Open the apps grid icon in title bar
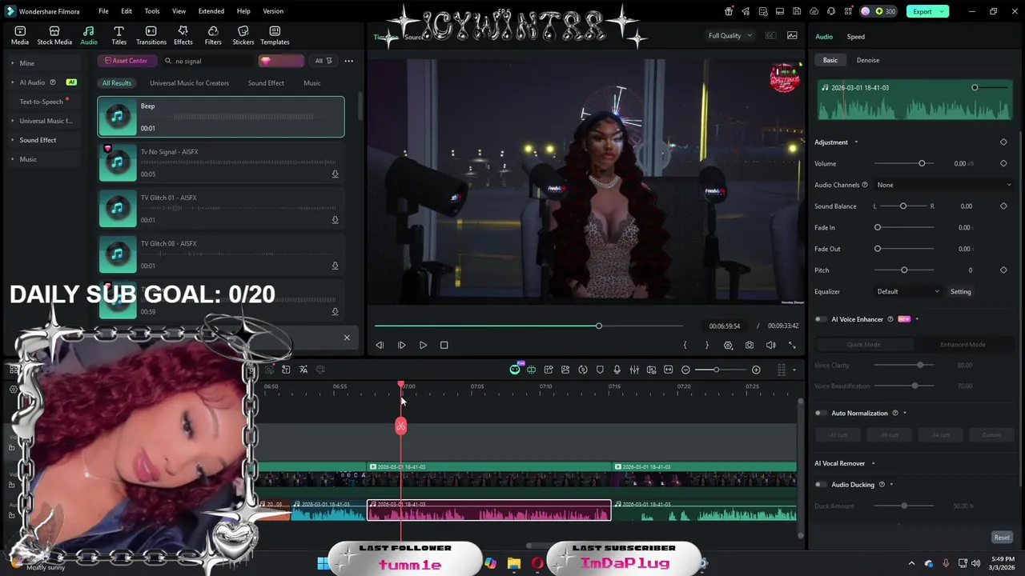Screen dimensions: 1025x576 pyautogui.click(x=848, y=11)
